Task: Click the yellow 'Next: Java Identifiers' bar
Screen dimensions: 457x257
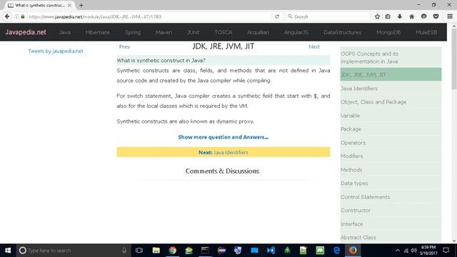Action: pos(224,152)
